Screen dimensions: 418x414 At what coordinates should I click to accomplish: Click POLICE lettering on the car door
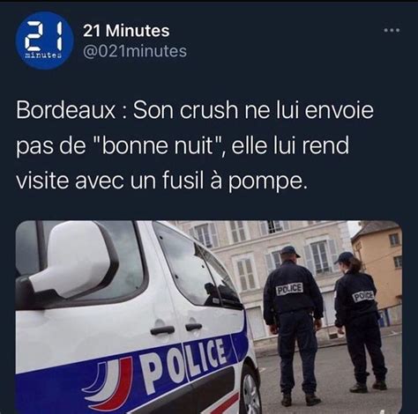coord(184,364)
